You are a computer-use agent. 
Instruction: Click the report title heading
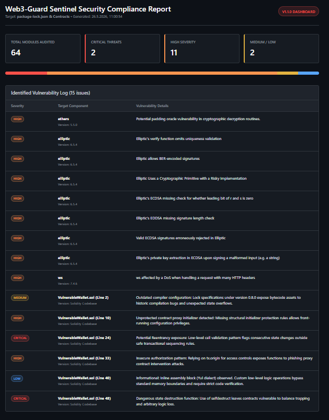(88, 9)
